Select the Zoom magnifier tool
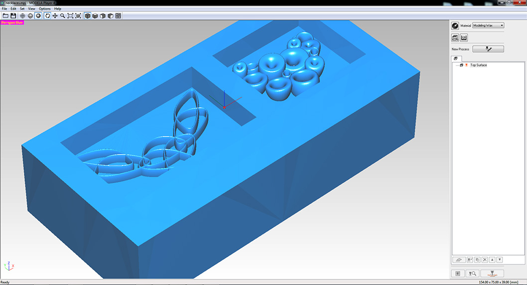The width and height of the screenshot is (527, 285). point(63,16)
